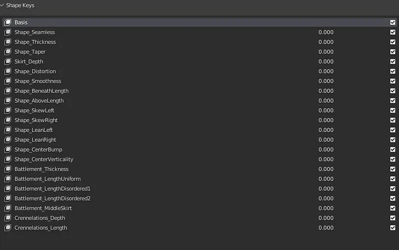Click the Shape_AboveLength value 0.000

(x=326, y=101)
